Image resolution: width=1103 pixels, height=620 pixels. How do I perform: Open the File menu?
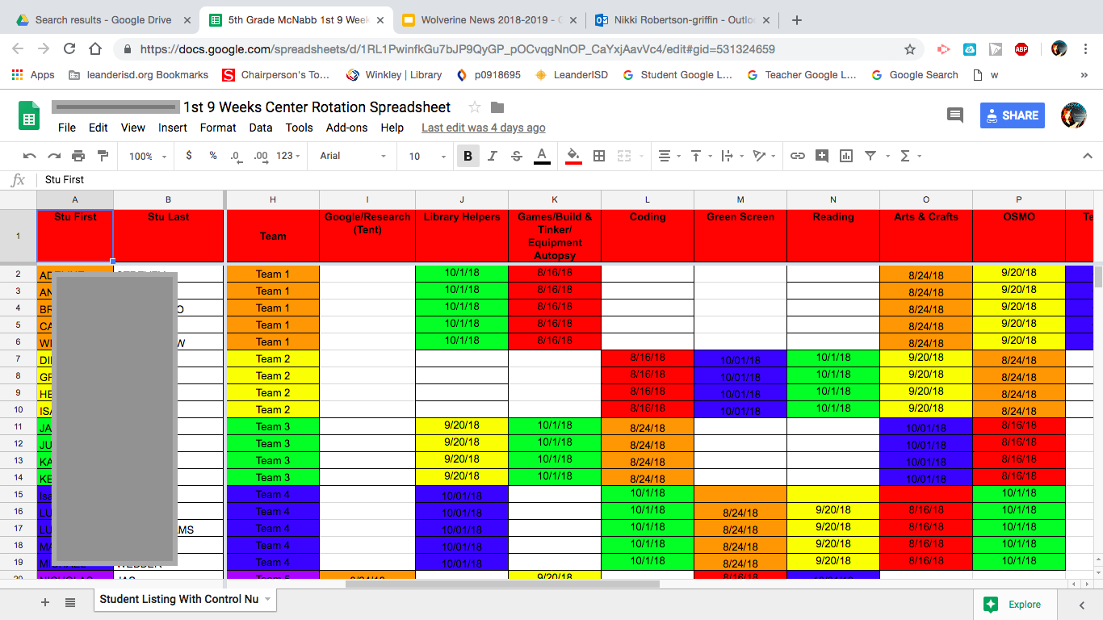[x=67, y=128]
